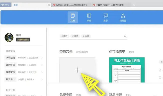The height and width of the screenshot is (96, 163).
Task: Click the 劳动合同 link
Action: [x=33, y=65]
